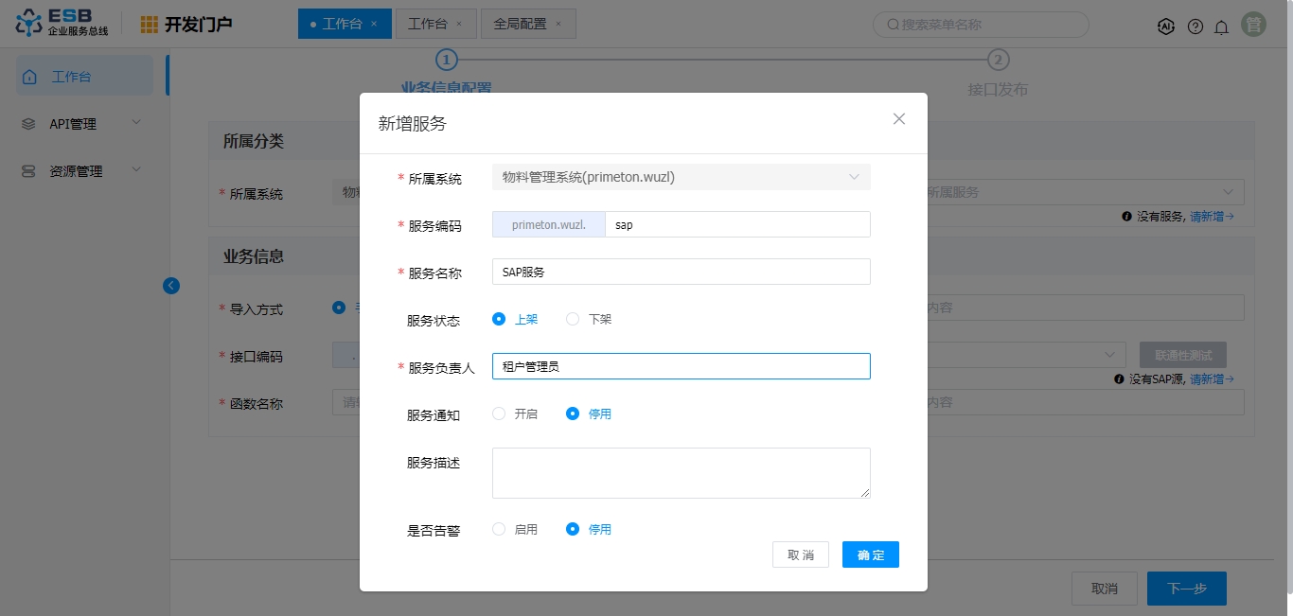The height and width of the screenshot is (616, 1293).
Task: Click the 确定 button in dialog
Action: pyautogui.click(x=870, y=554)
